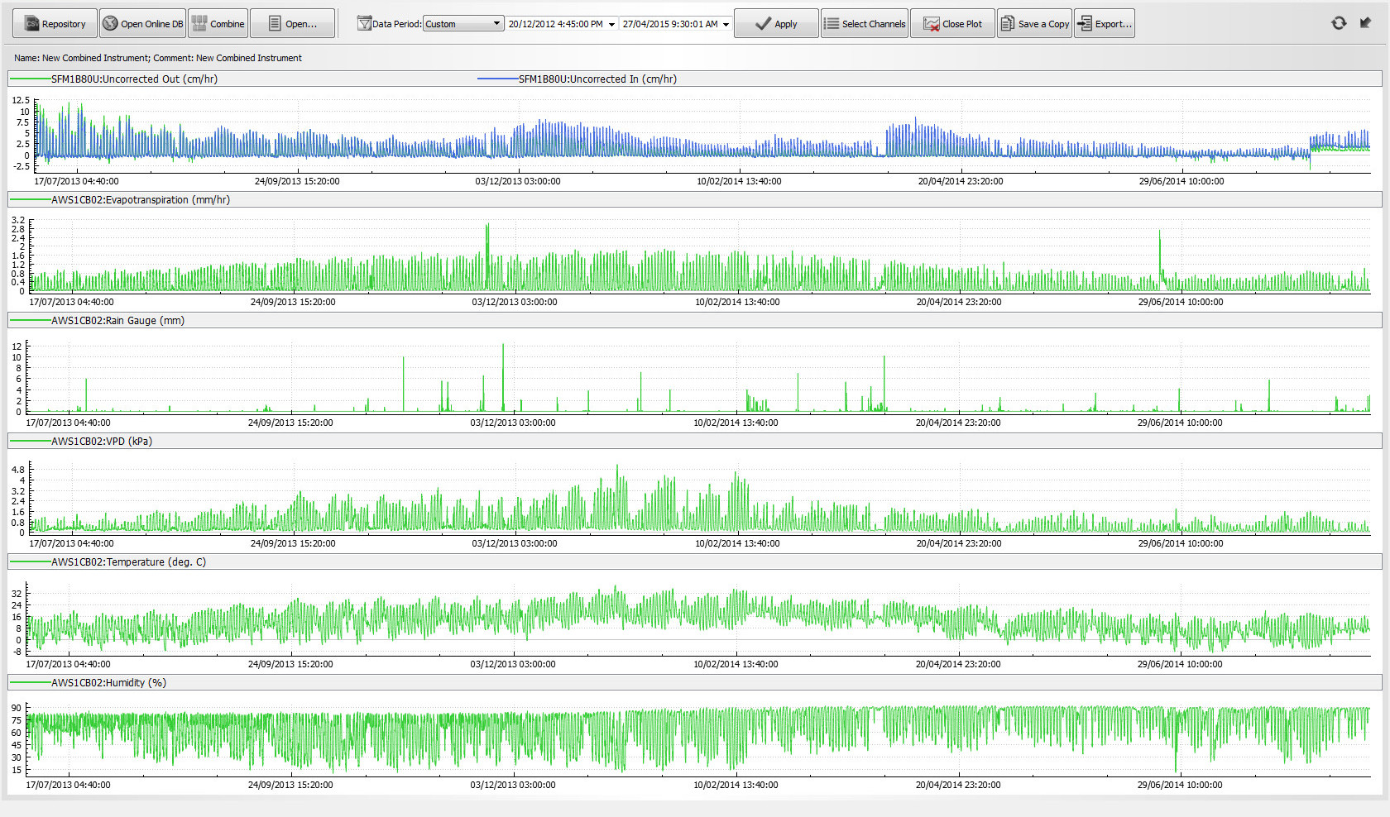The image size is (1390, 817).
Task: Click the pin/dock arrow icon at top right
Action: (1365, 23)
